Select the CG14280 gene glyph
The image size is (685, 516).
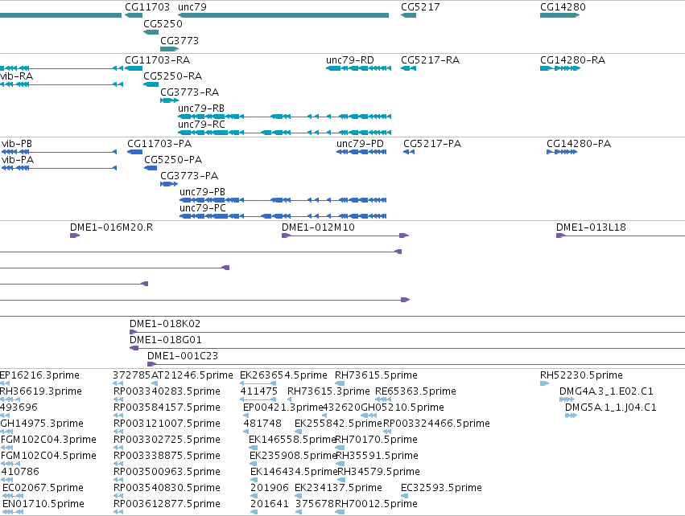tap(559, 15)
